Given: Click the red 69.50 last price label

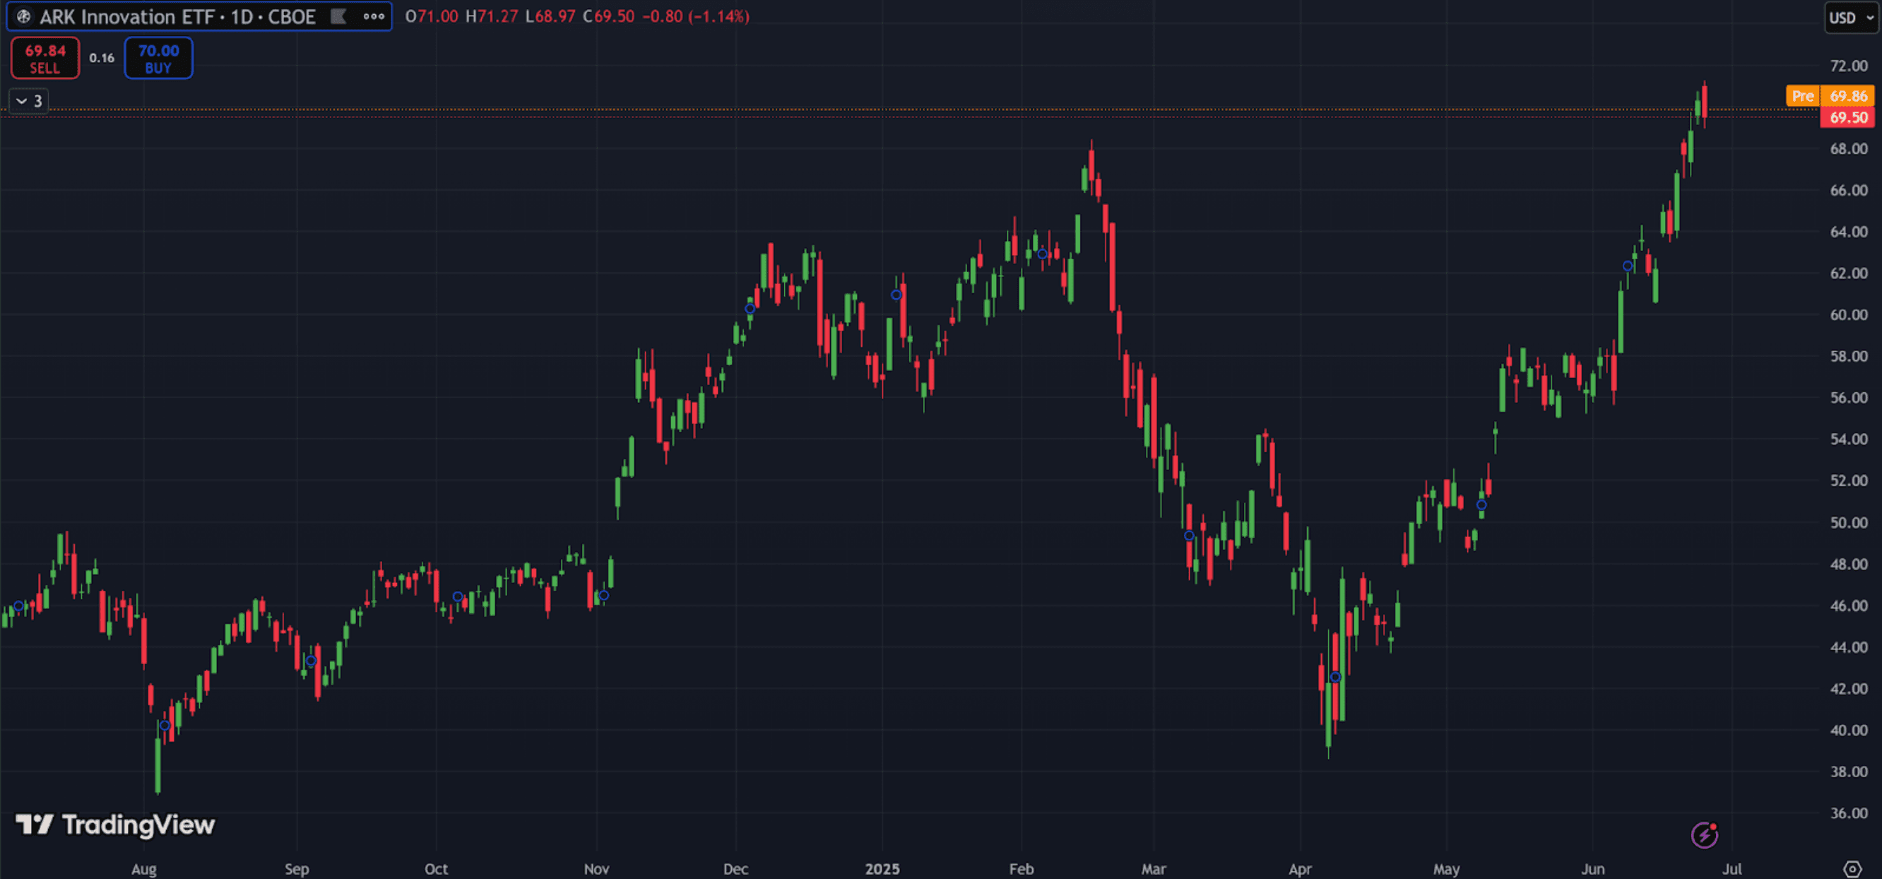Looking at the screenshot, I should [1847, 117].
